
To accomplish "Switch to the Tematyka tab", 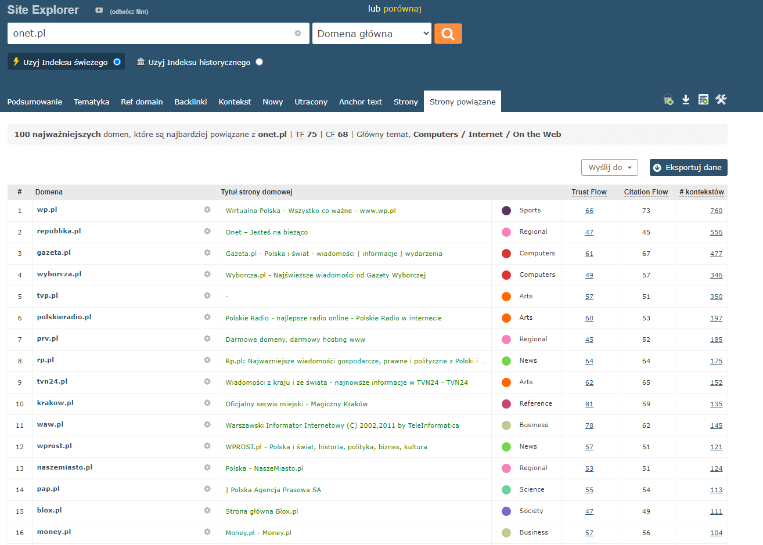I will point(92,102).
